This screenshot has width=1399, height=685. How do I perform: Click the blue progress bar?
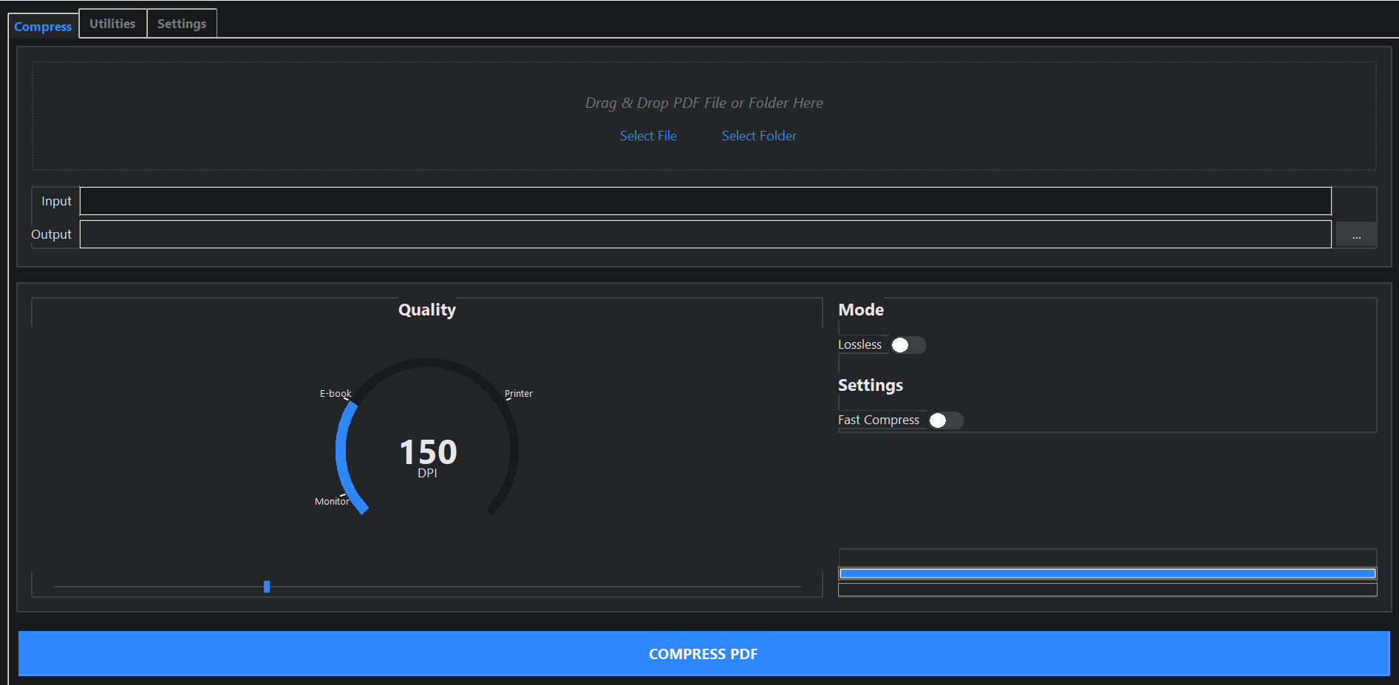pos(1107,573)
